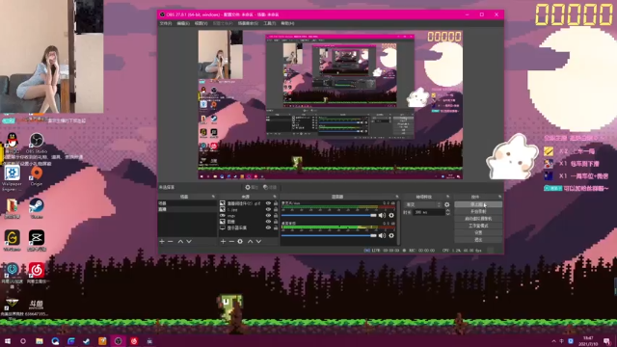Image resolution: width=617 pixels, height=347 pixels.
Task: Toggle visibility eye of the gif source
Action: pyautogui.click(x=268, y=203)
